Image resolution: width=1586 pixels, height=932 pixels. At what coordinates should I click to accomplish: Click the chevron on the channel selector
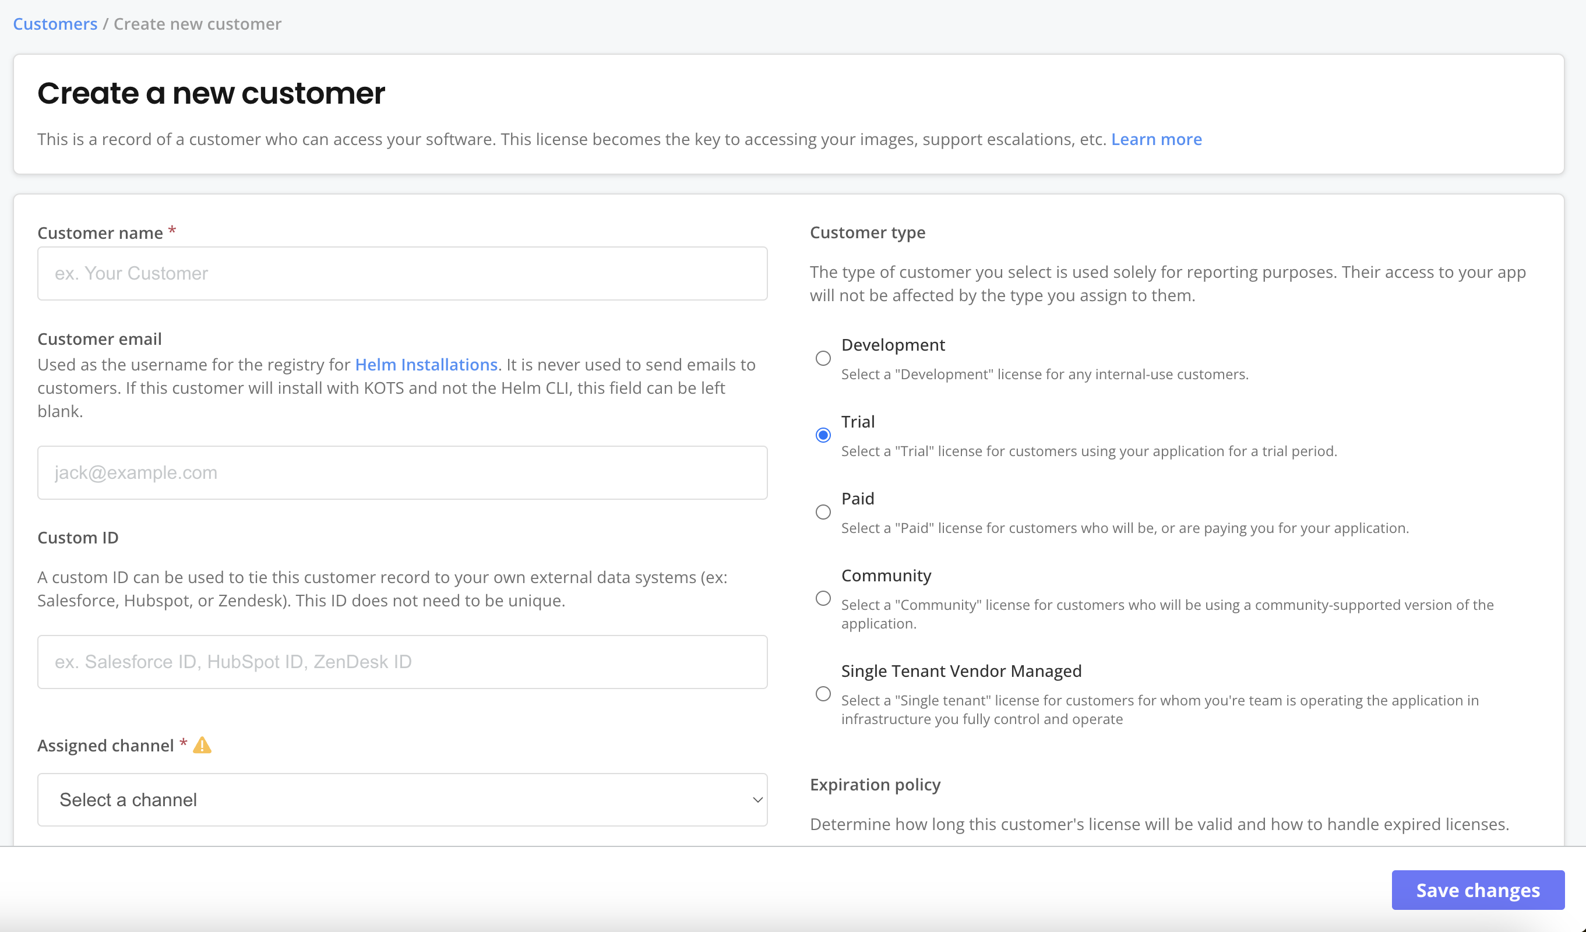[x=755, y=800]
